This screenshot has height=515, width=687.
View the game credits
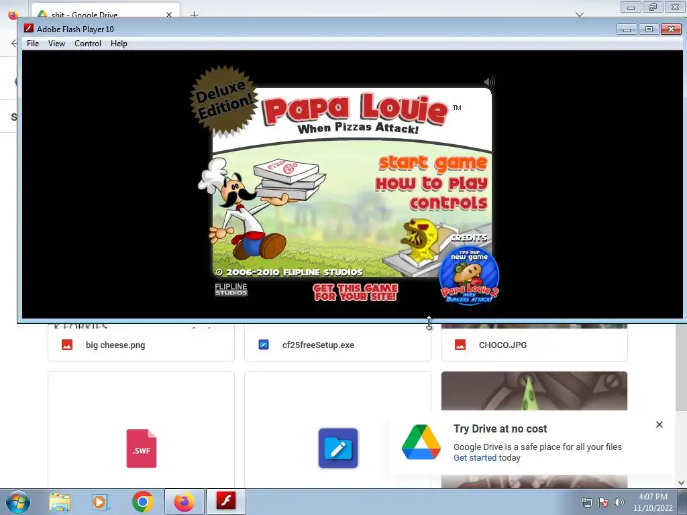(x=469, y=238)
